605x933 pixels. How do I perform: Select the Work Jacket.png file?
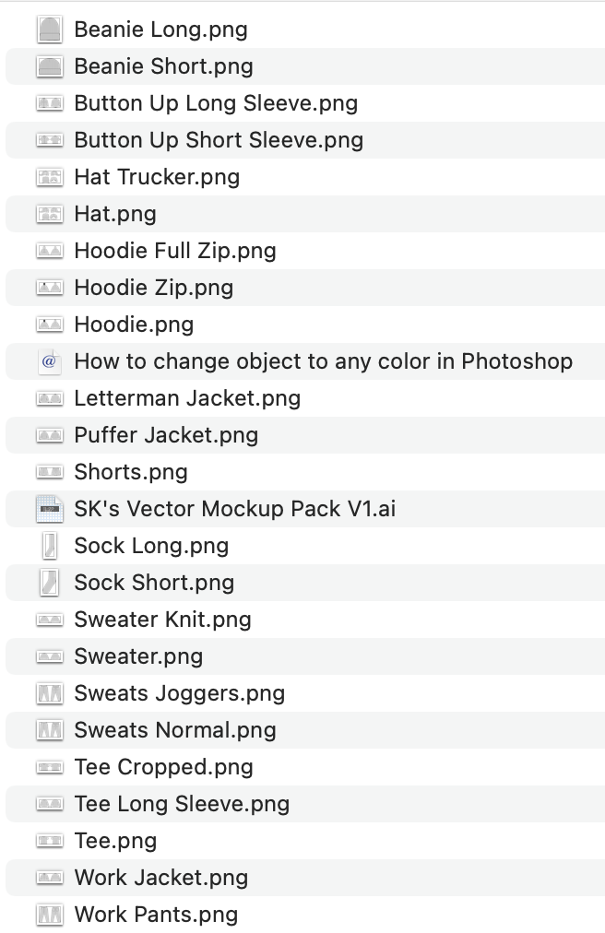161,878
